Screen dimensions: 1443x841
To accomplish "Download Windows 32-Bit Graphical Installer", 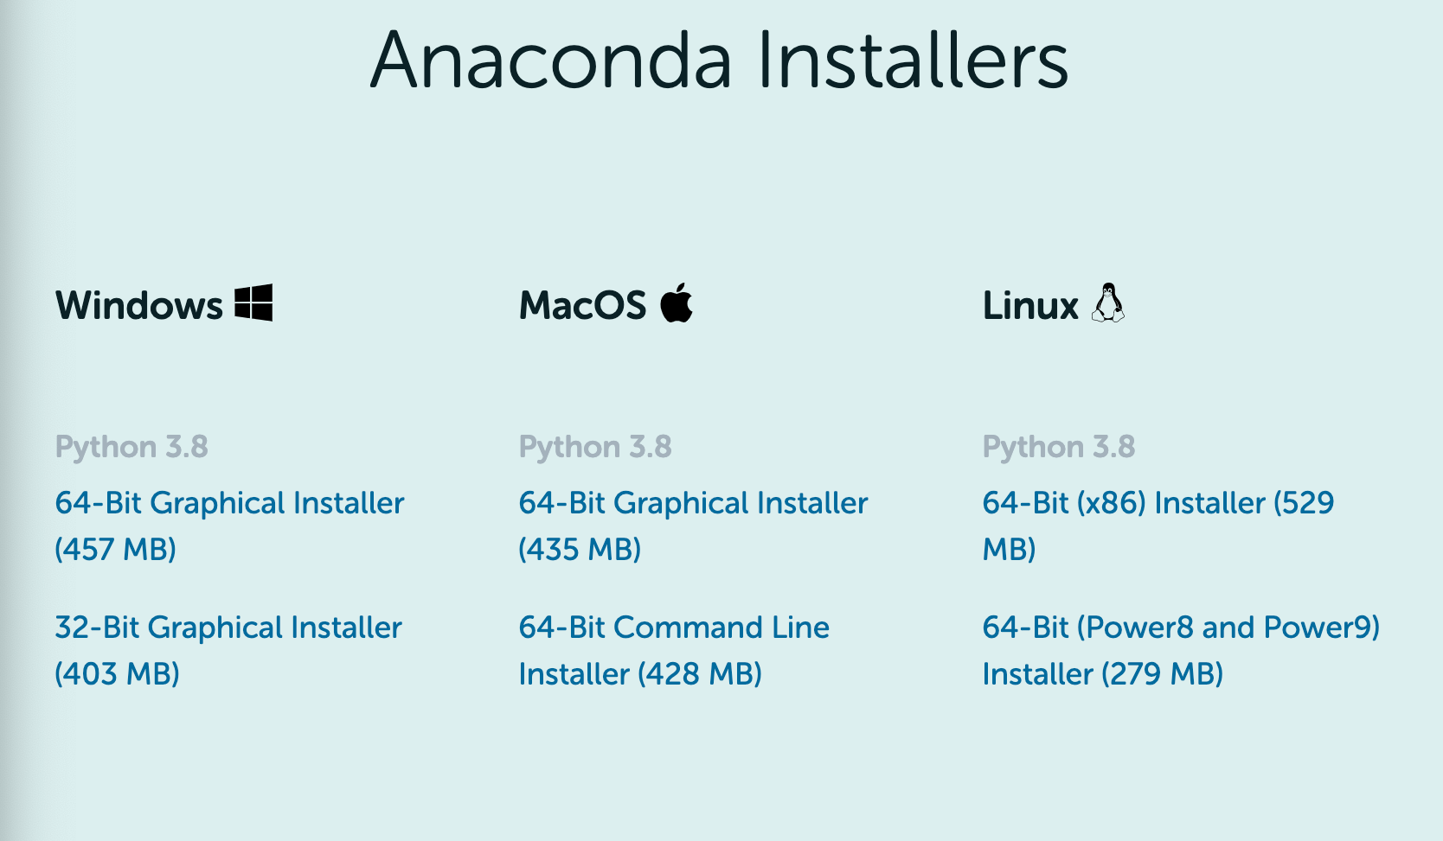I will pos(228,650).
